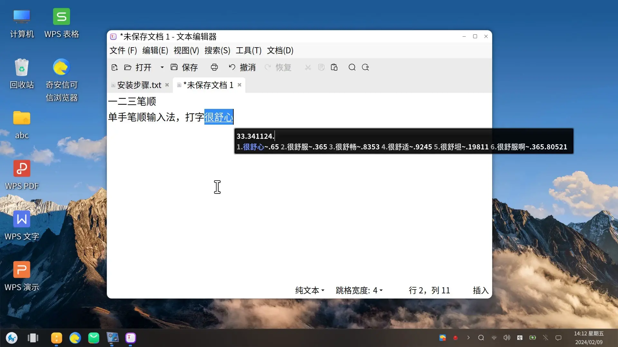Switch to the 安装步骤.txt tab
618x347 pixels.
point(139,85)
